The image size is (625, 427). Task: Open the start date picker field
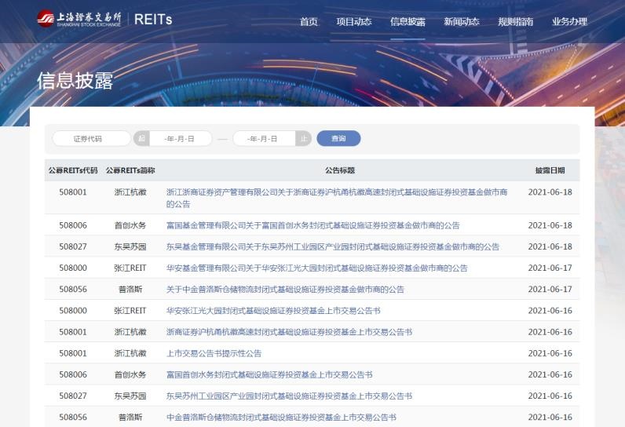(x=180, y=138)
